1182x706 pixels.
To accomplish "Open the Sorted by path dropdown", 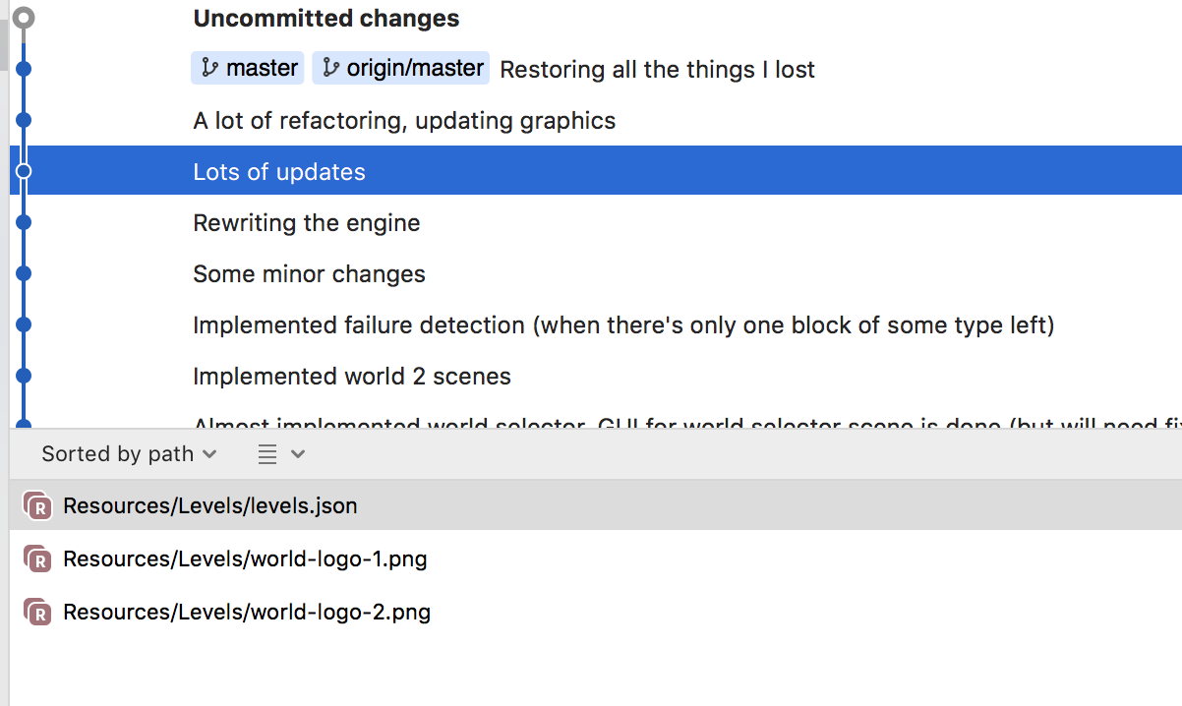I will pos(129,453).
